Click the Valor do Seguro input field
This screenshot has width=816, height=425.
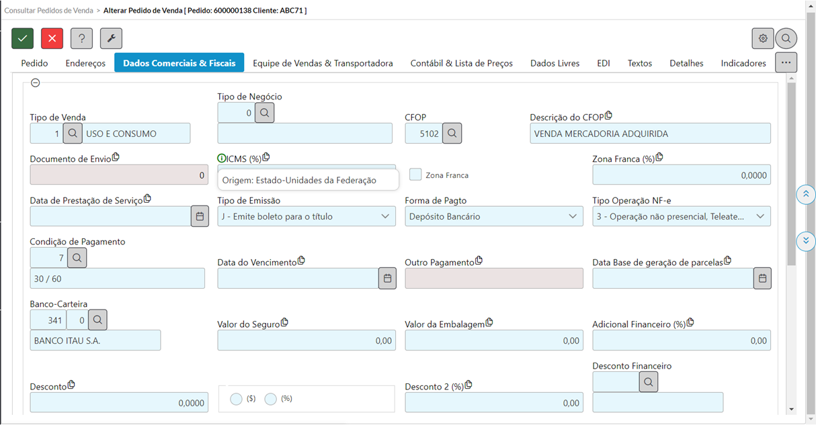coord(307,340)
